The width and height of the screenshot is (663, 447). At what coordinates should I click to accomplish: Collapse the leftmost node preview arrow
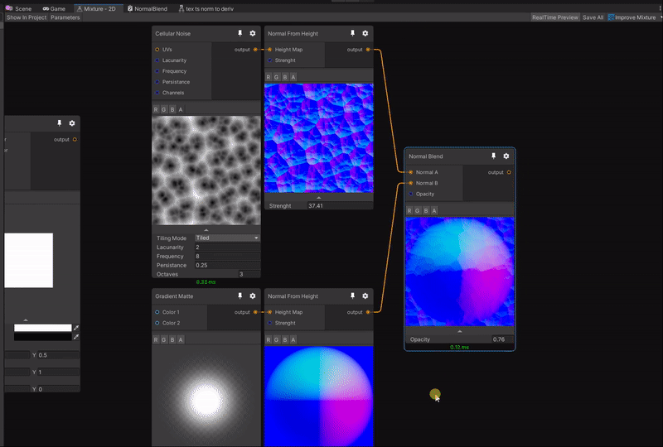(x=26, y=320)
